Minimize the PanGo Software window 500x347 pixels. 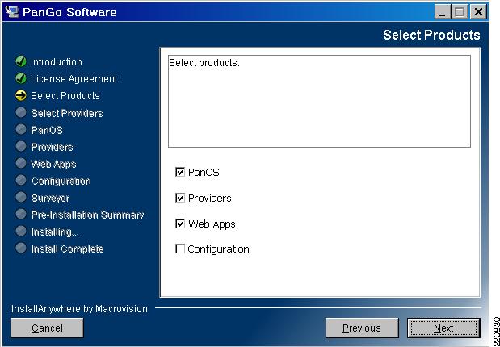pos(442,12)
